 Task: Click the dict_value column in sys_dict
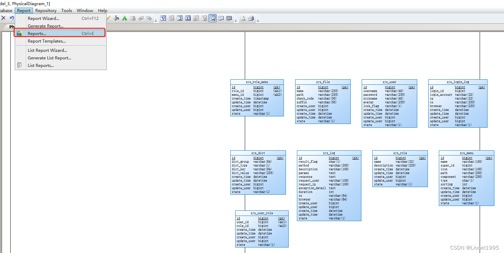click(x=240, y=173)
